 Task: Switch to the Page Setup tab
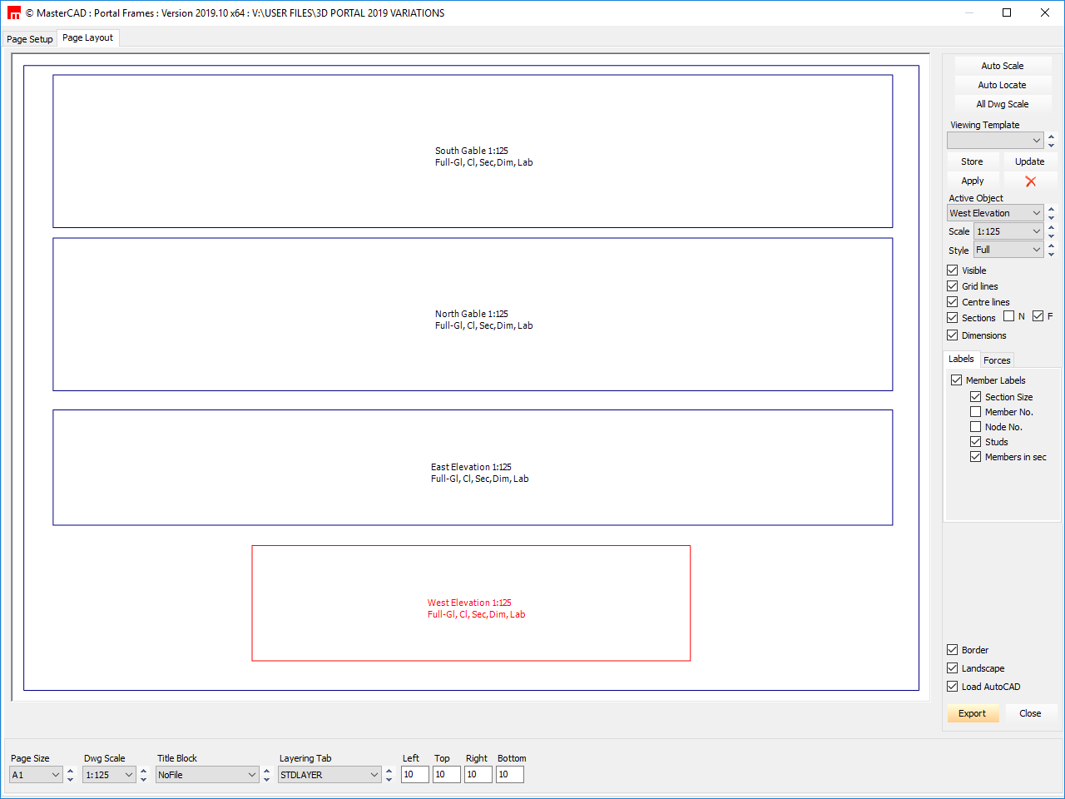[30, 39]
